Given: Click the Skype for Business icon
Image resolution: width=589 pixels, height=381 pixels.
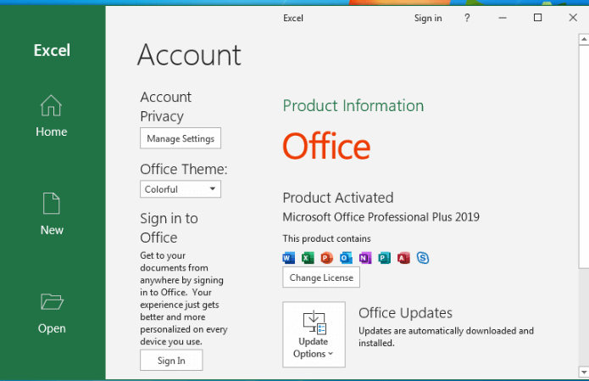Looking at the screenshot, I should [423, 258].
